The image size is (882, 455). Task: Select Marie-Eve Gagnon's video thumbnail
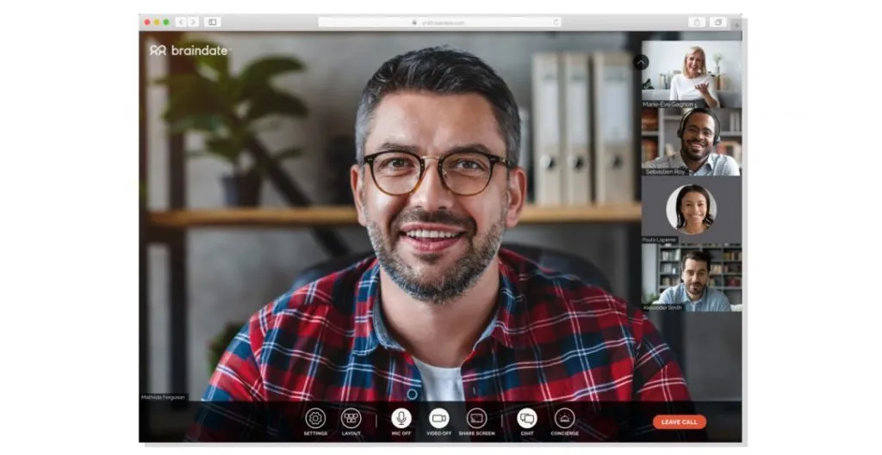coord(692,74)
